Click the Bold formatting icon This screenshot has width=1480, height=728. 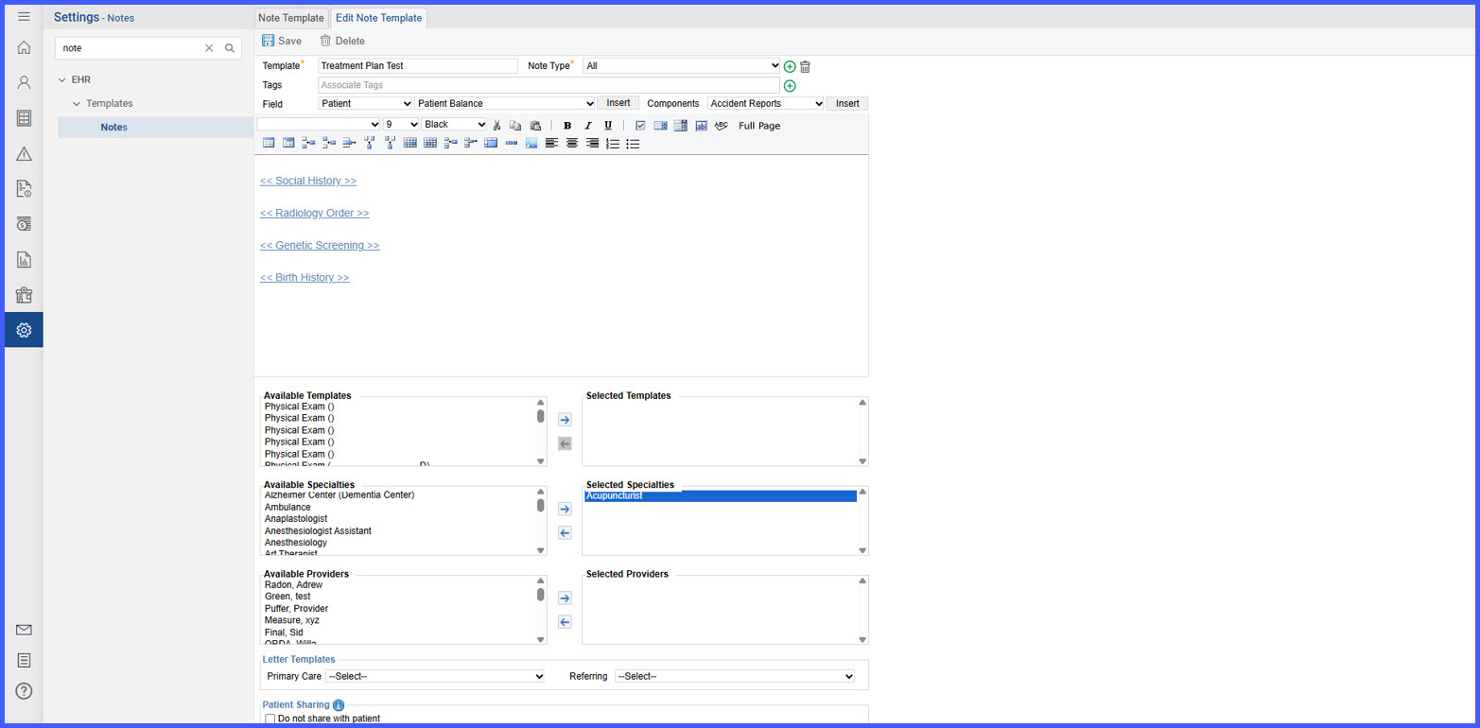(567, 125)
